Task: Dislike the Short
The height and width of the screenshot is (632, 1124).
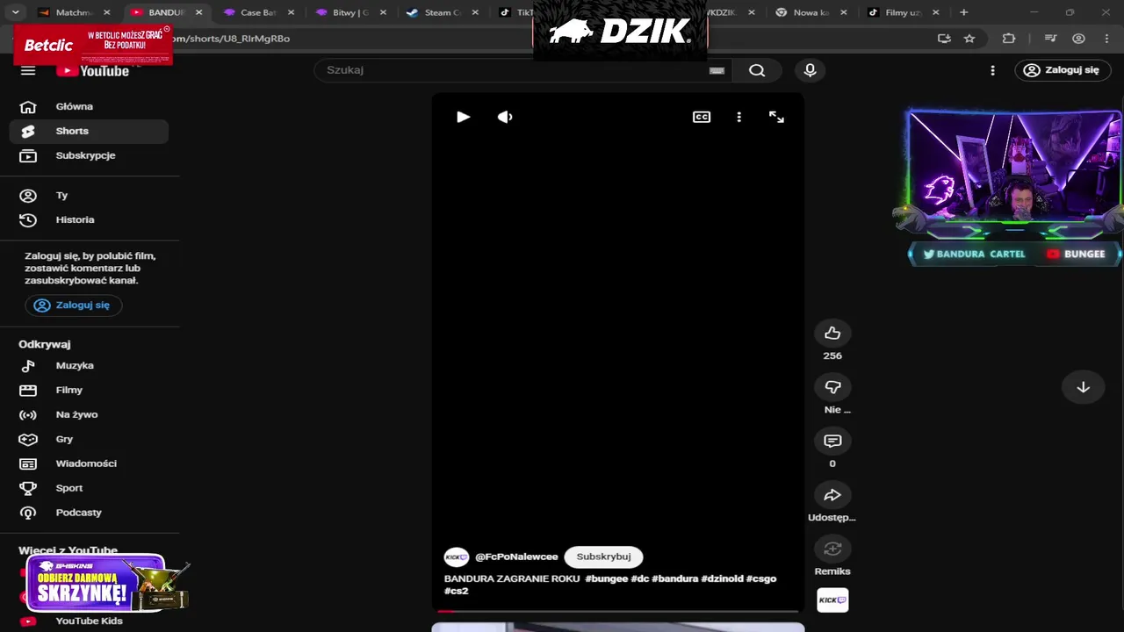Action: [832, 387]
